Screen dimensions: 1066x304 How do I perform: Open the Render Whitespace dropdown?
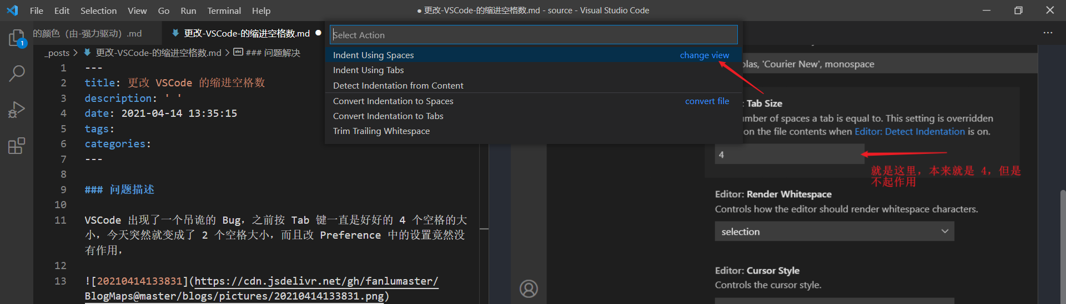[834, 231]
